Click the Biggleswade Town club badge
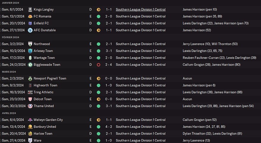The width and height of the screenshot is (261, 143). click(x=30, y=65)
